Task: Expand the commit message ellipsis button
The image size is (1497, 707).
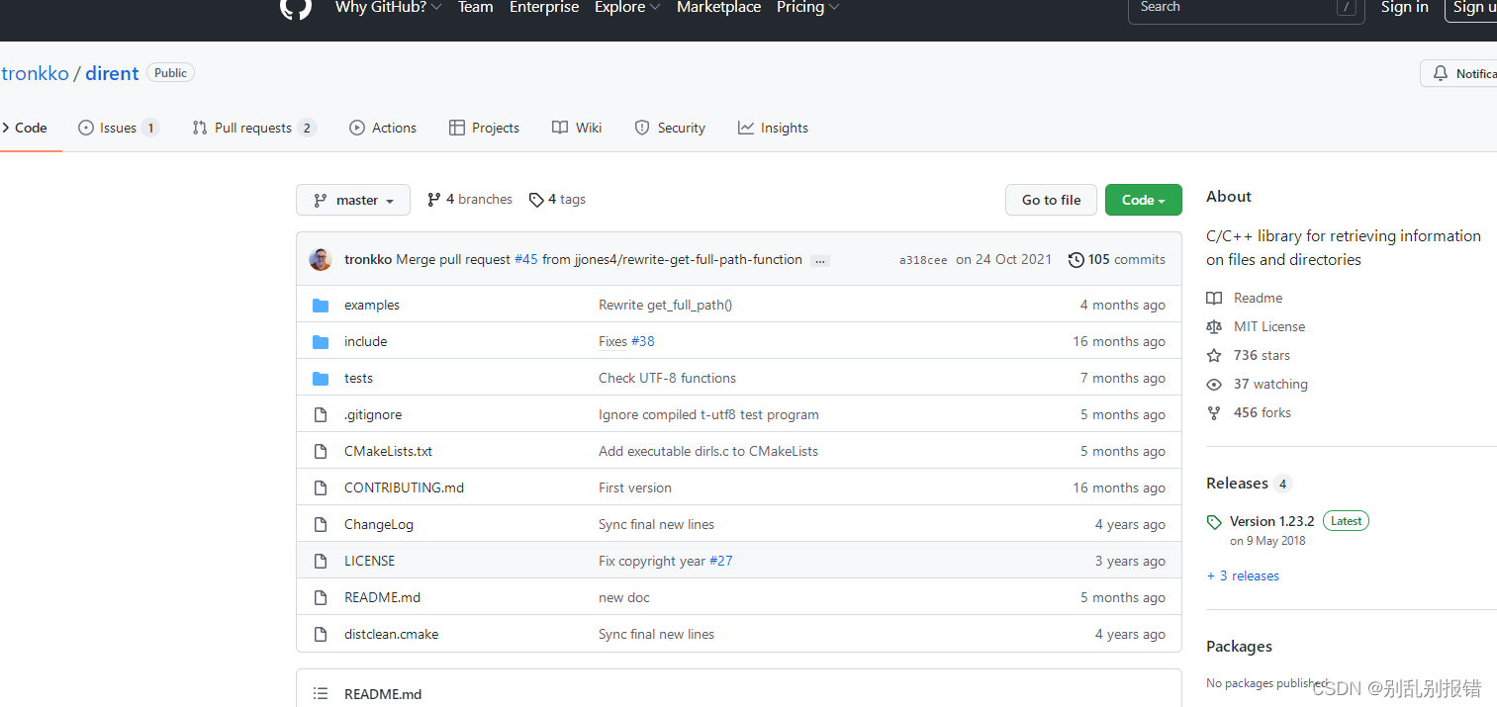Action: coord(820,260)
